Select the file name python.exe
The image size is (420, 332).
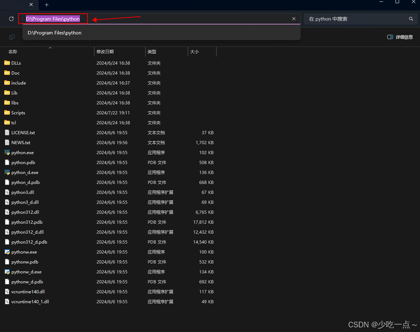pos(22,153)
